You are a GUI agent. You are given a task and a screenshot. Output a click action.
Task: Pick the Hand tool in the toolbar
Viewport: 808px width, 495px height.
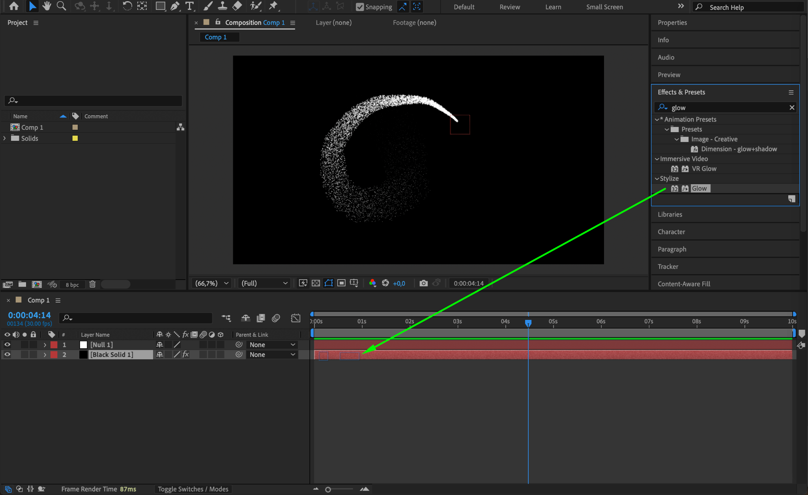(x=47, y=6)
